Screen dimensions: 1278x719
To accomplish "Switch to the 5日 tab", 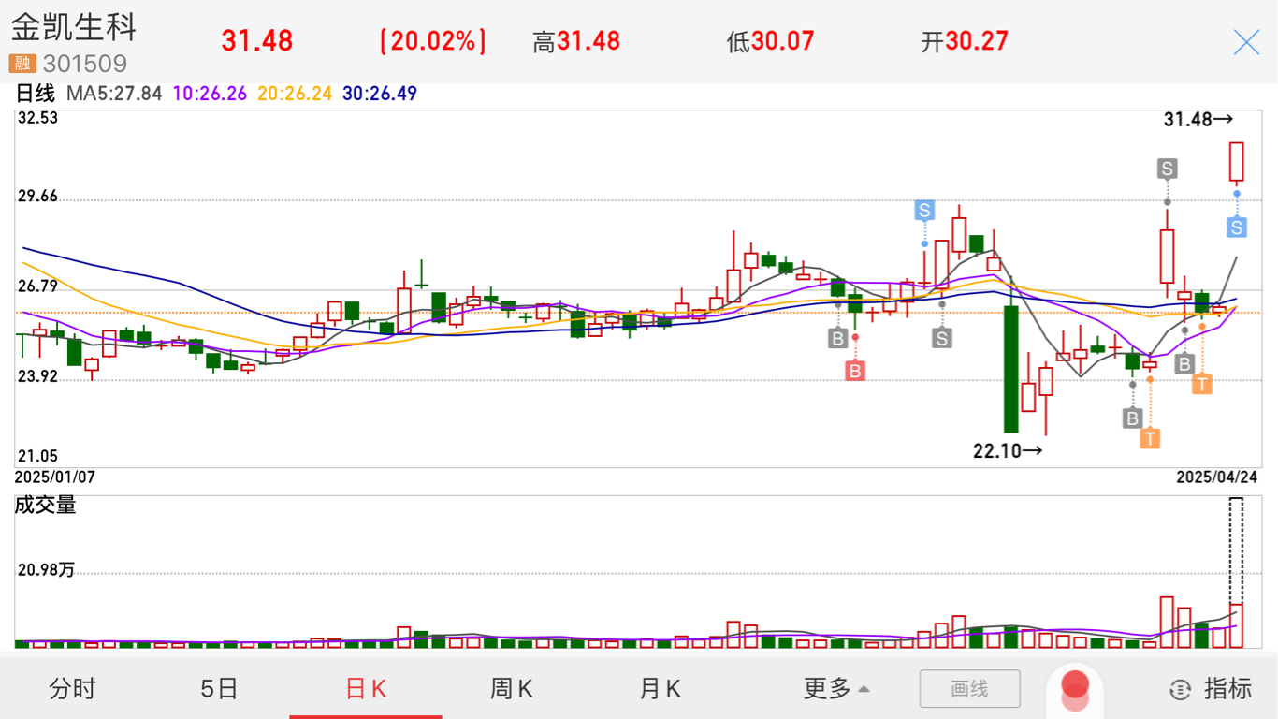I will (219, 689).
